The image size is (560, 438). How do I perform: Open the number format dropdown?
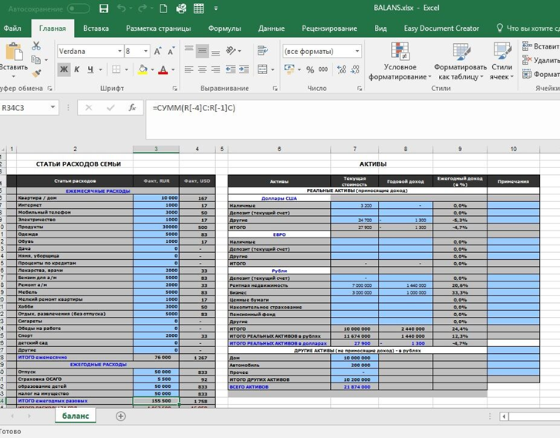[357, 52]
